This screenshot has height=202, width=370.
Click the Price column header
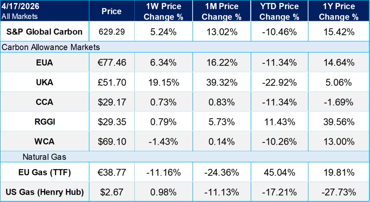(x=112, y=12)
